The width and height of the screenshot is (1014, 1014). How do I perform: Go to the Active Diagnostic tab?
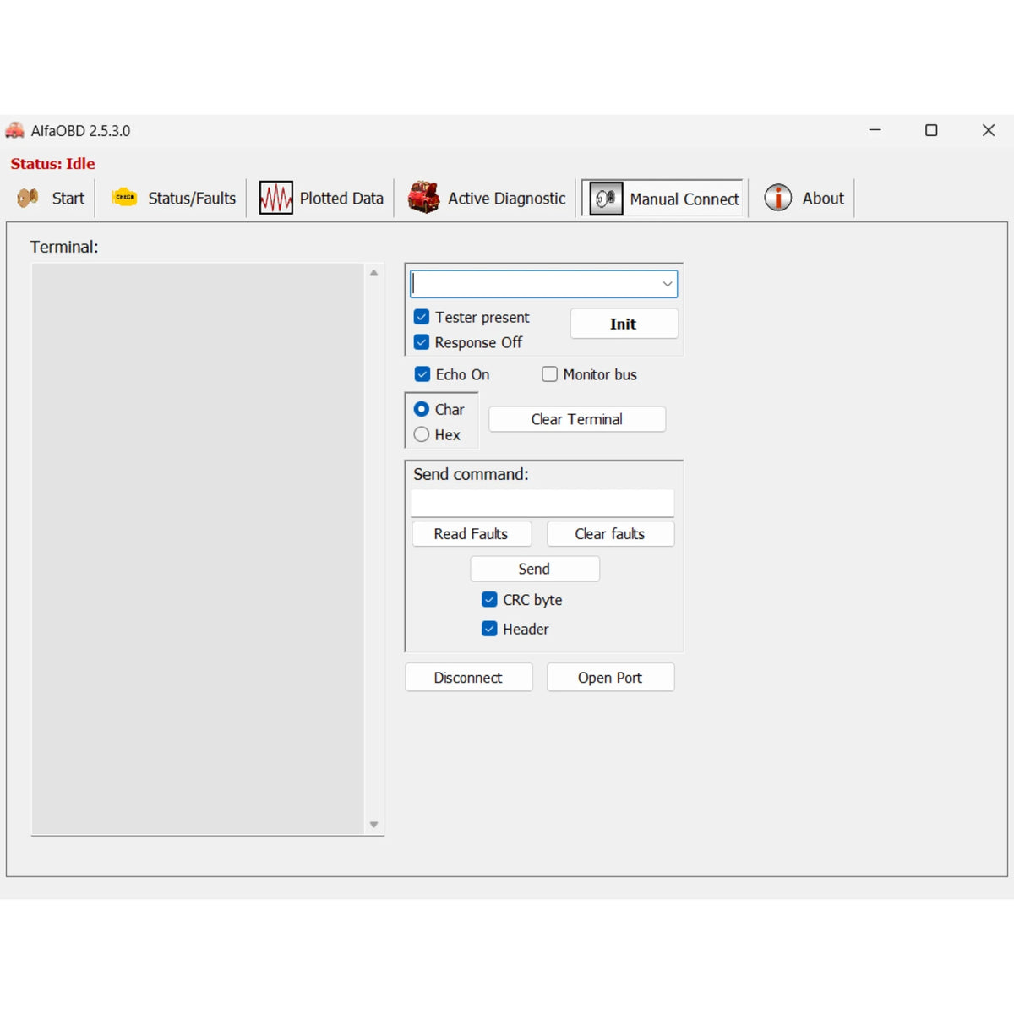505,198
